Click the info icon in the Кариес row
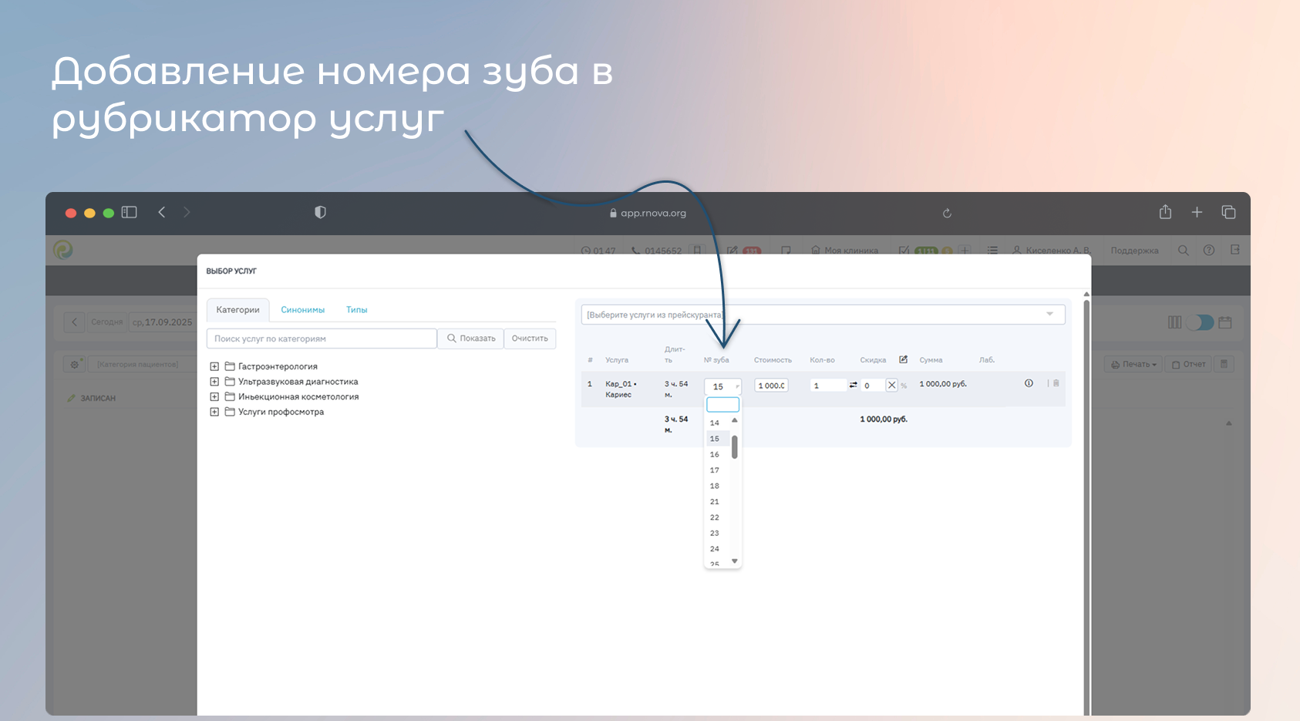1300x721 pixels. tap(1029, 383)
